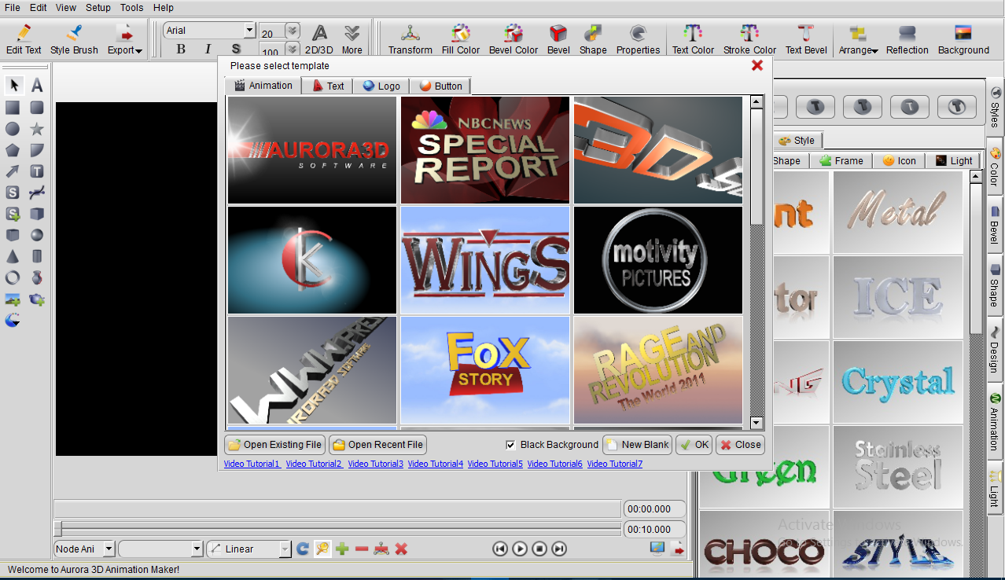Toggle Bold text formatting
The image size is (1005, 580).
point(181,49)
